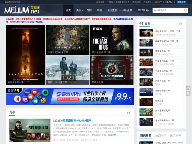Click the 18 赞 like heart
The height and width of the screenshot is (144, 192).
coord(94,140)
